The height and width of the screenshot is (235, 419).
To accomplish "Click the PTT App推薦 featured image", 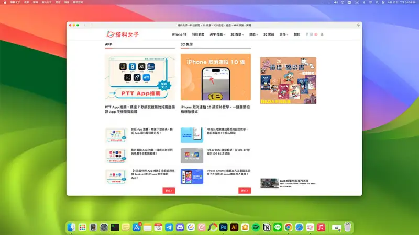I will (140, 77).
